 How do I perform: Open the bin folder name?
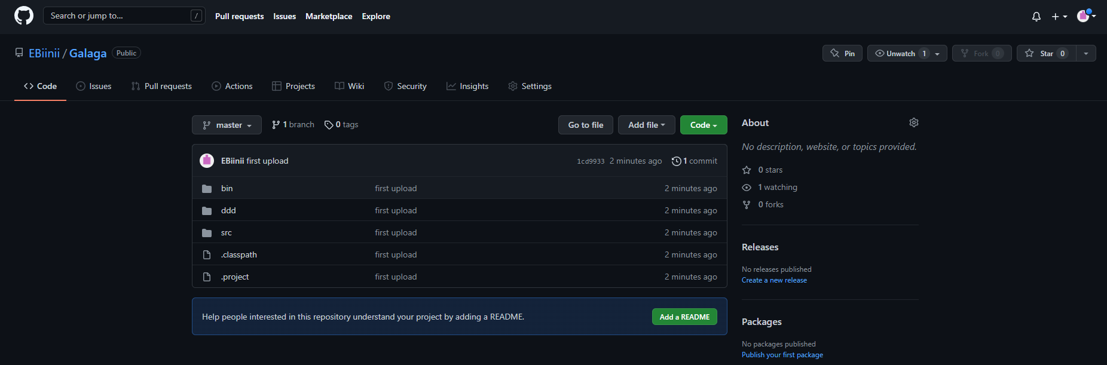coord(227,188)
